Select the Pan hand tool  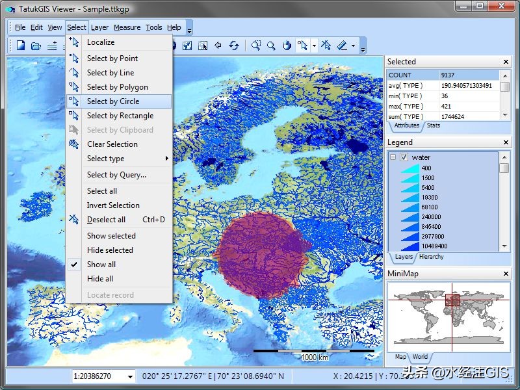pyautogui.click(x=287, y=45)
